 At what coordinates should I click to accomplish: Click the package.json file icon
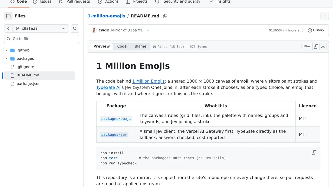12,84
